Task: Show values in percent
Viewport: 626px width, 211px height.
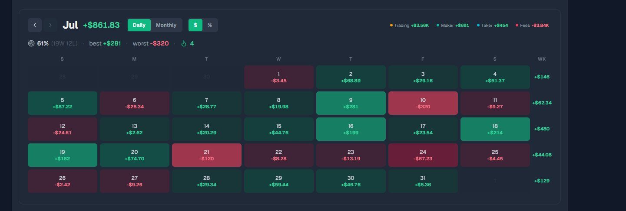Action: (210, 25)
